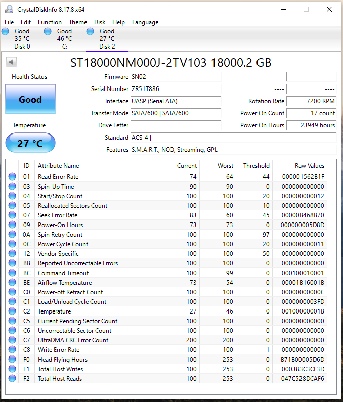Open the Theme menu

tap(78, 22)
